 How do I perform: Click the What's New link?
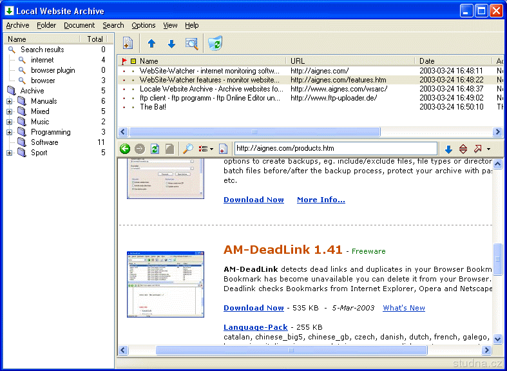coord(403,308)
